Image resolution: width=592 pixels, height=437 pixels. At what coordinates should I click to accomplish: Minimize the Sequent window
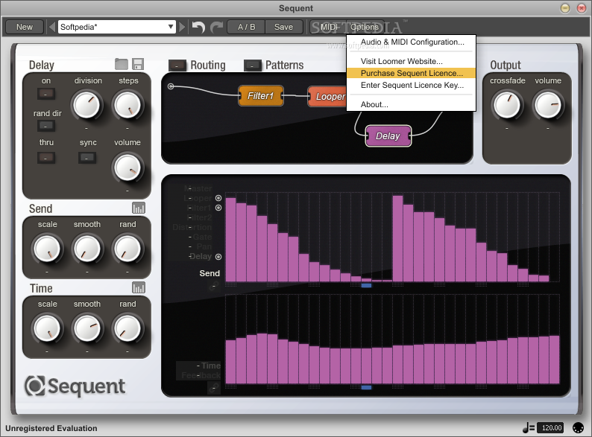(565, 8)
